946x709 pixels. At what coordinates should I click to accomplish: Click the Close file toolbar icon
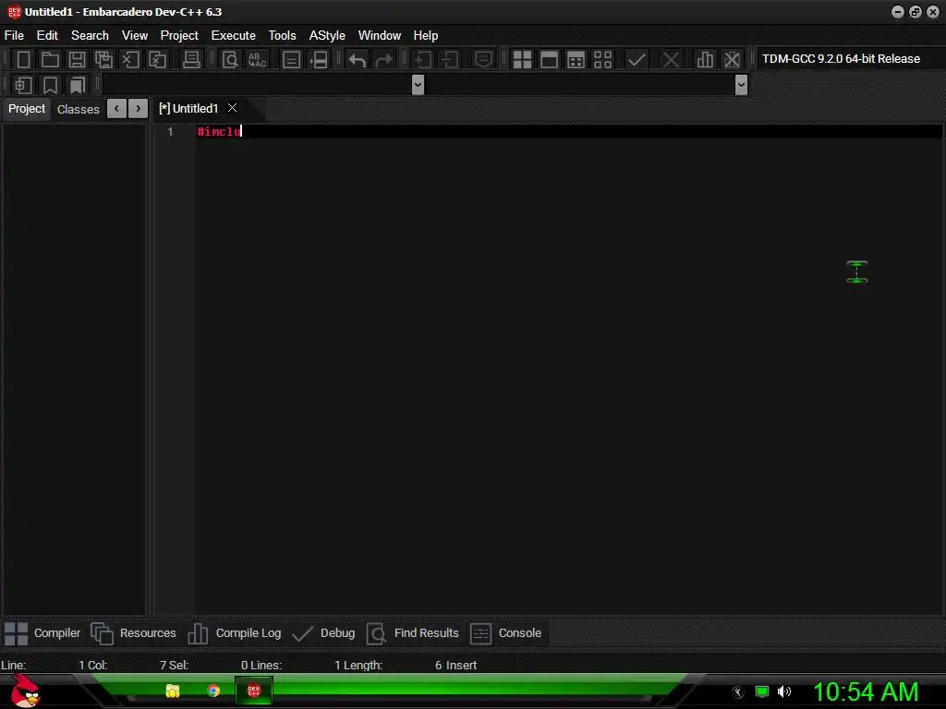(x=130, y=59)
